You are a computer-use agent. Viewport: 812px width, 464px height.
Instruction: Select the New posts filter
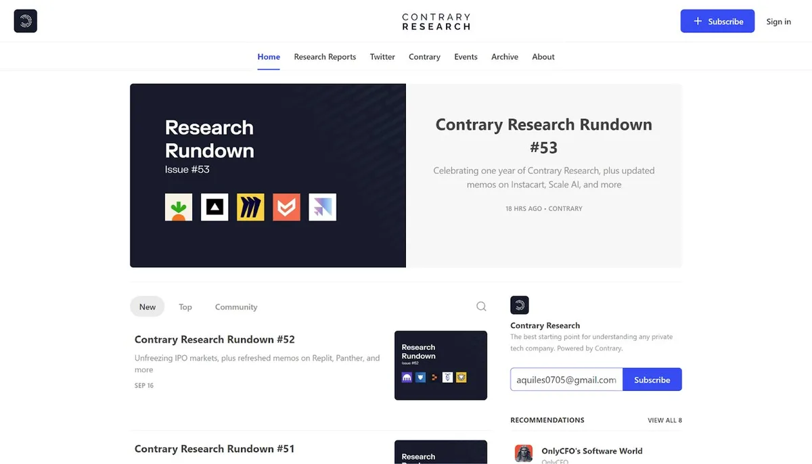point(148,306)
